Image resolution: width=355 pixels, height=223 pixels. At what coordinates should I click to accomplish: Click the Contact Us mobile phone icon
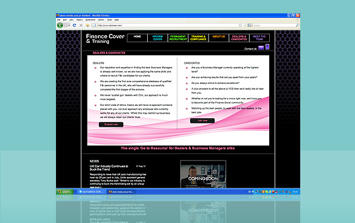pos(267,47)
